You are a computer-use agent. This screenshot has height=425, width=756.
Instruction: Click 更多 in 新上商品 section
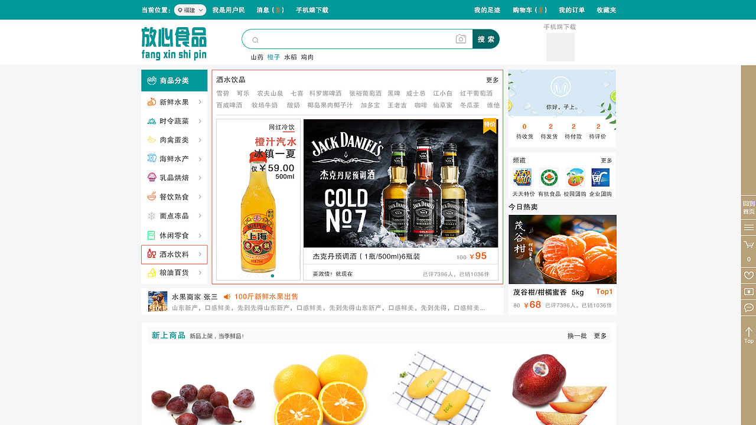pyautogui.click(x=600, y=336)
